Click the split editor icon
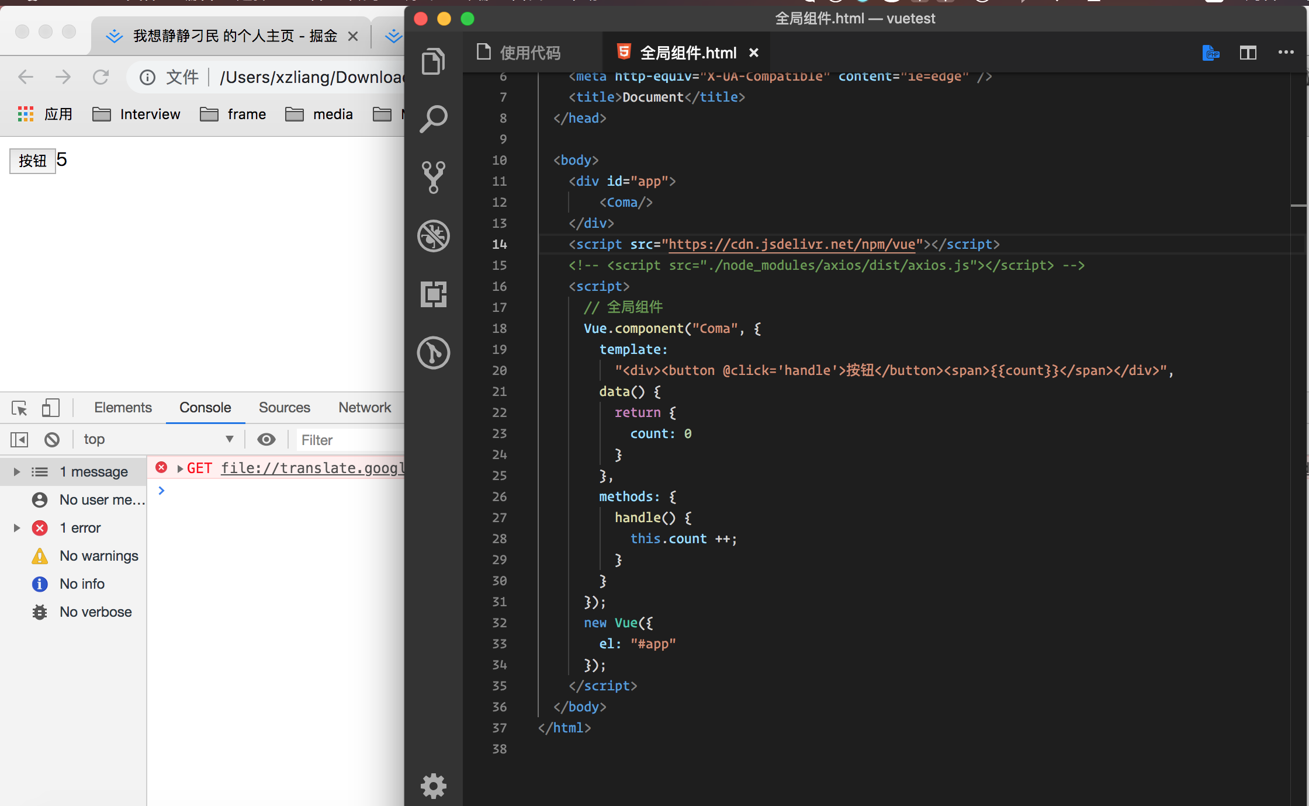Screen dimensions: 1309x806 [1248, 53]
